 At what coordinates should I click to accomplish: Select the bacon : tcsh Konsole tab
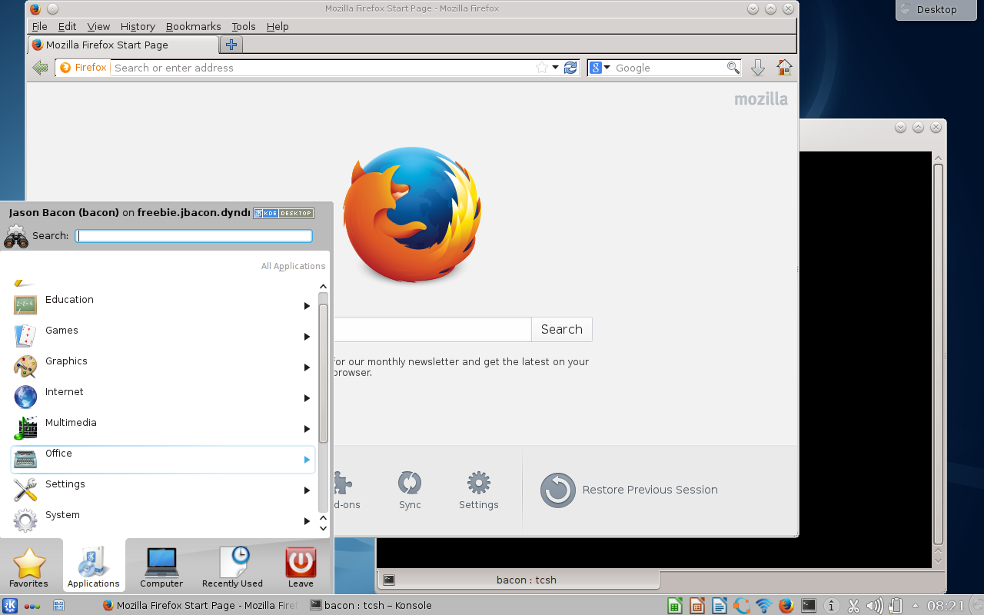point(519,580)
